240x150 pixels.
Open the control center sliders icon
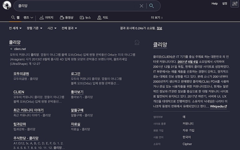(235, 4)
